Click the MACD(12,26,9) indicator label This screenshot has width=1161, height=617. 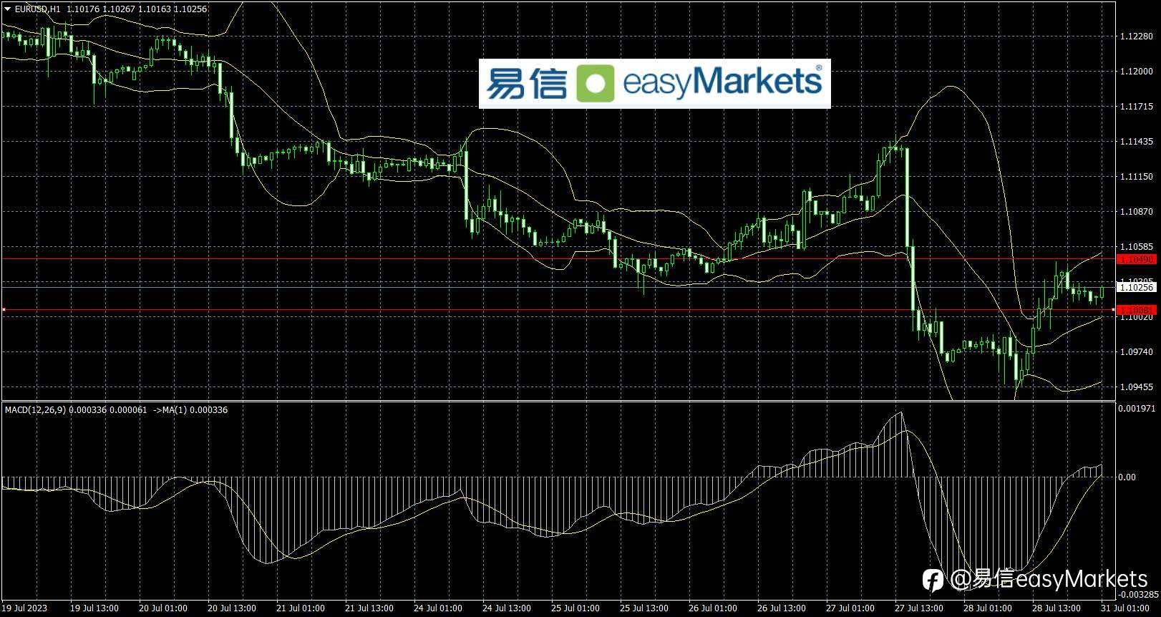[x=35, y=410]
